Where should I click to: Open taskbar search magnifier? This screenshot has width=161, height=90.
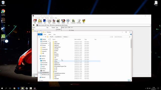coord(6,88)
